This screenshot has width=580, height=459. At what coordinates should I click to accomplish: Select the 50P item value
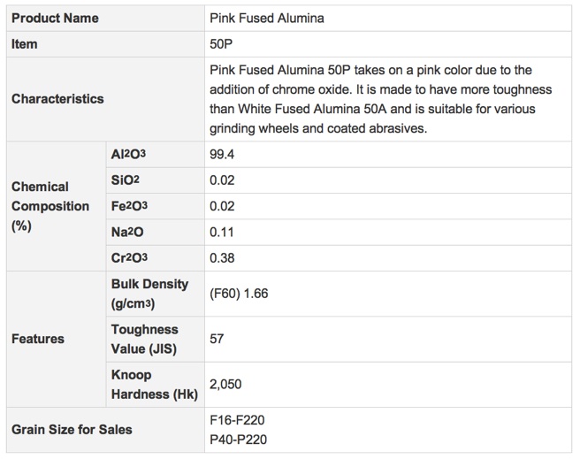[x=221, y=44]
